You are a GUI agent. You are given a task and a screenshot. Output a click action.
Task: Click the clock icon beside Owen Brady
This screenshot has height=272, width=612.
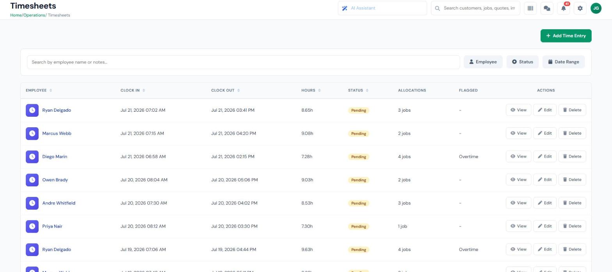coord(32,180)
